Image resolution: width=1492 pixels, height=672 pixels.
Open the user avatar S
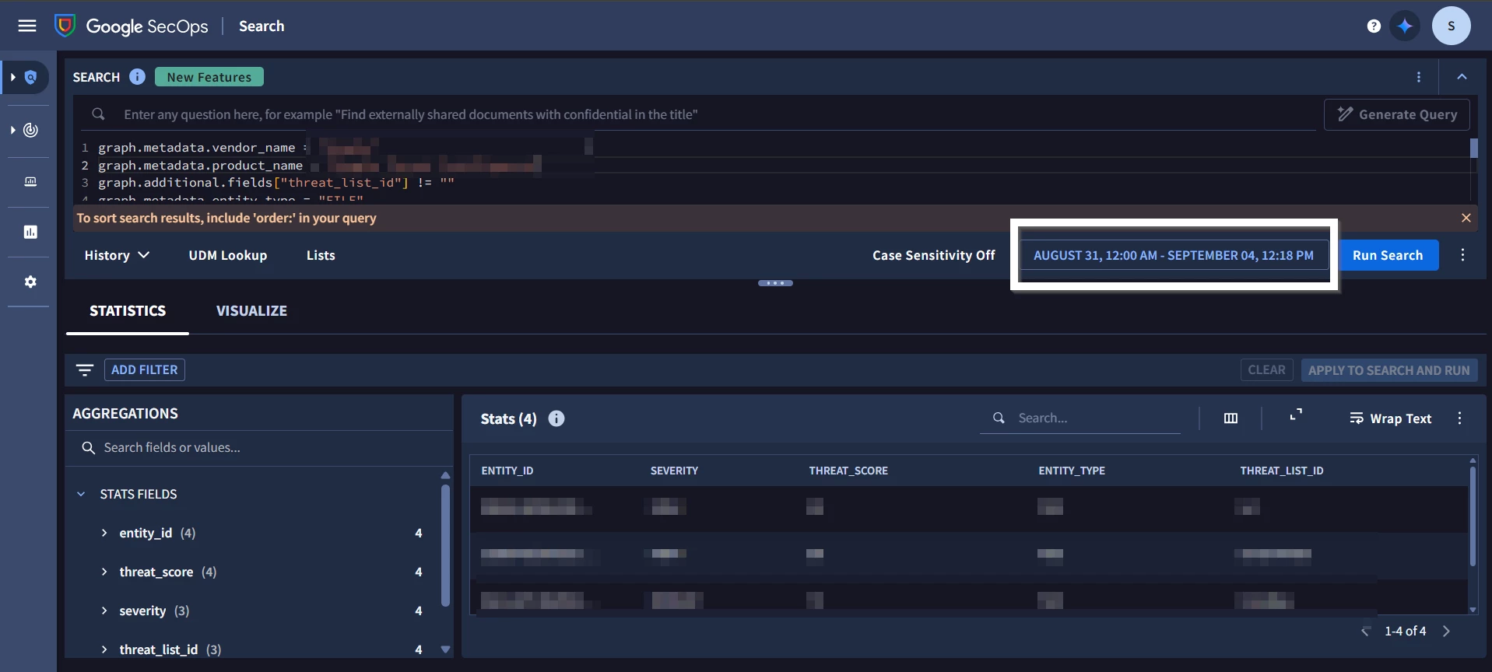[1451, 26]
